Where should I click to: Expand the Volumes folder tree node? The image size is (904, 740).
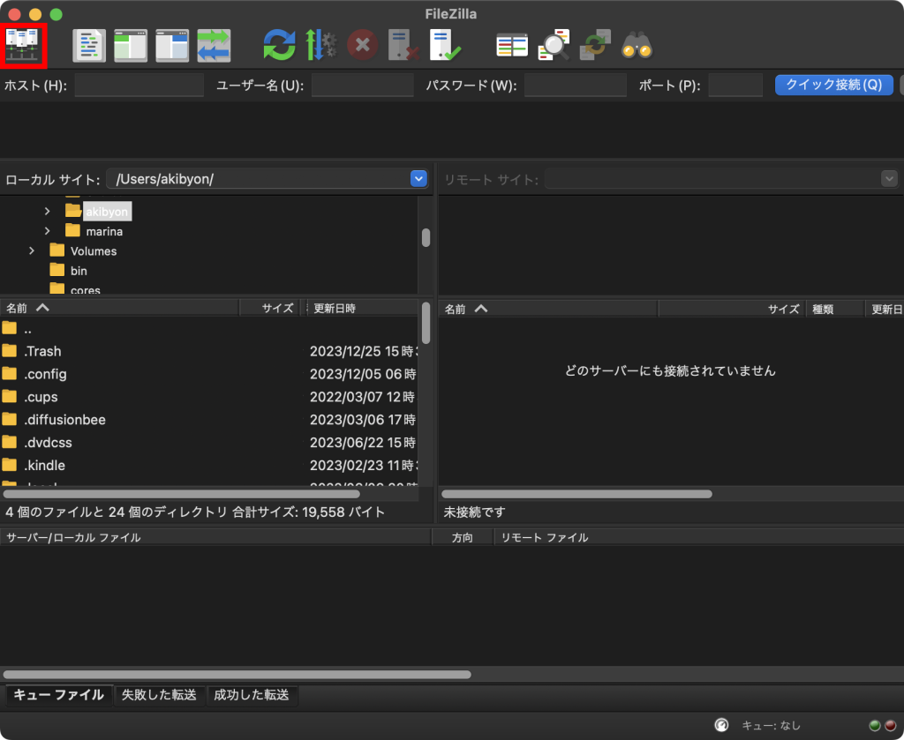point(32,251)
